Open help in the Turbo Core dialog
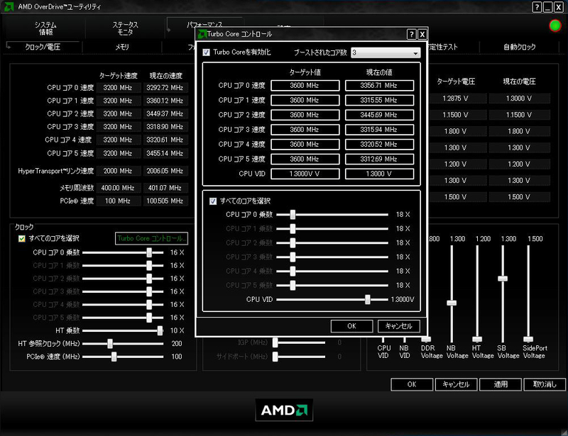Screen dimensions: 568x436 click(x=412, y=34)
